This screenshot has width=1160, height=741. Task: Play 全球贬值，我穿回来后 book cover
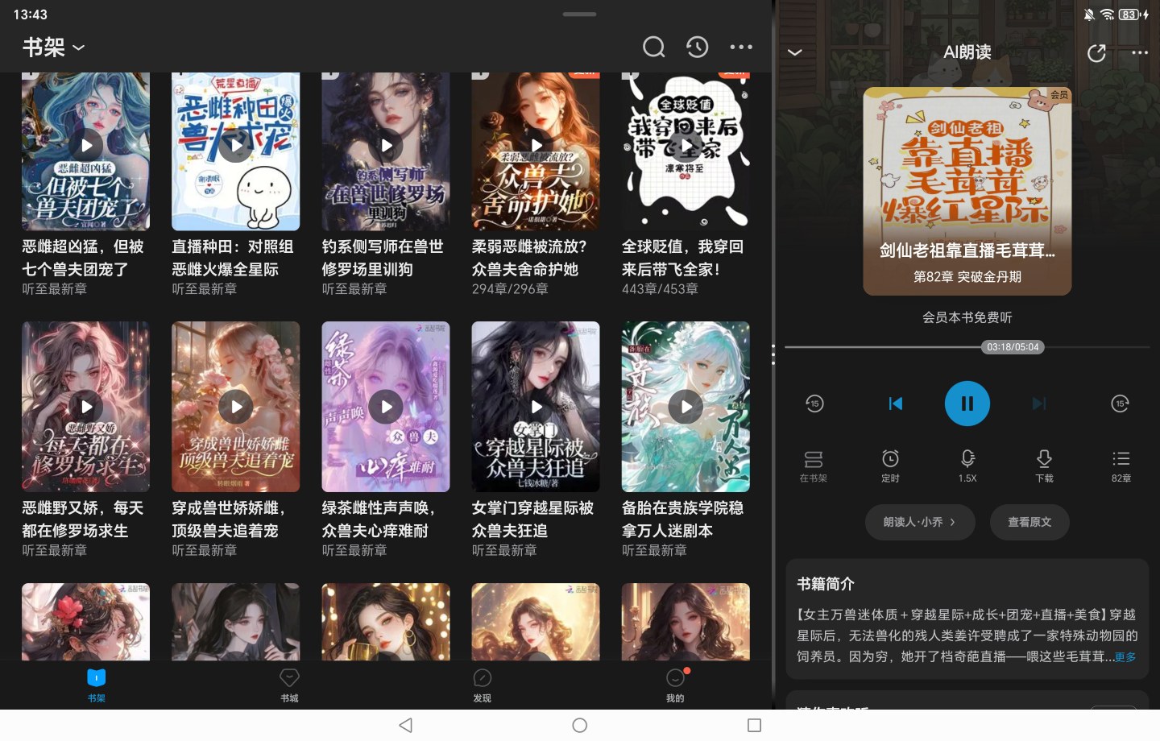[686, 146]
